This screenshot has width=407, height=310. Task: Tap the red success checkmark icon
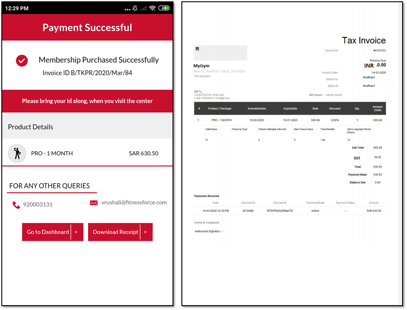point(22,60)
